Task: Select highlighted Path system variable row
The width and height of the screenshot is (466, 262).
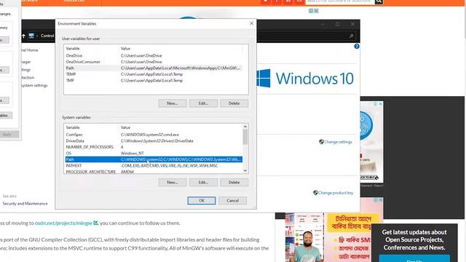Action: [154, 159]
